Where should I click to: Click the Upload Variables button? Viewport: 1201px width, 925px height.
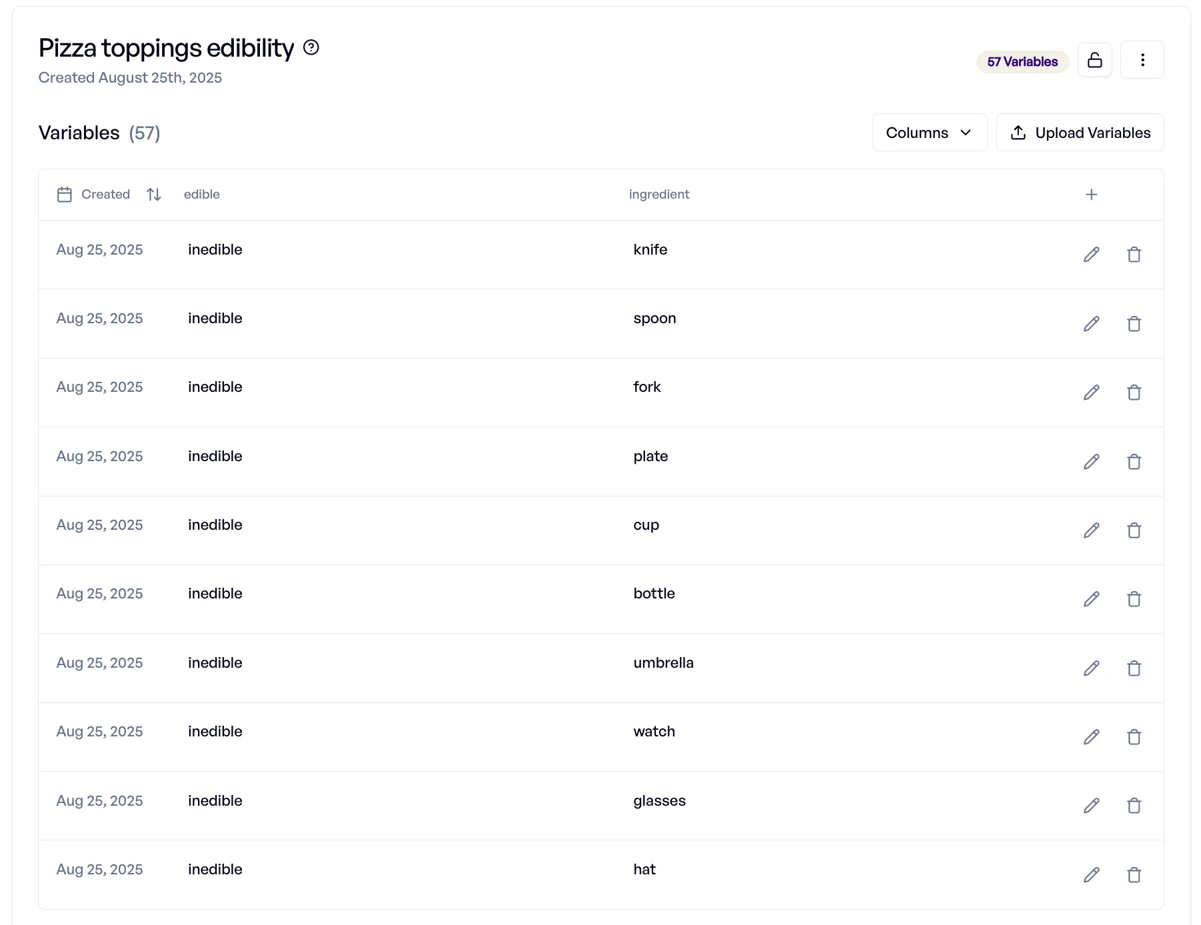tap(1080, 133)
